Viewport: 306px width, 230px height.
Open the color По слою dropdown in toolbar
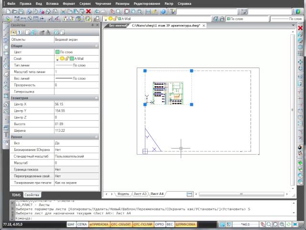pyautogui.click(x=247, y=19)
